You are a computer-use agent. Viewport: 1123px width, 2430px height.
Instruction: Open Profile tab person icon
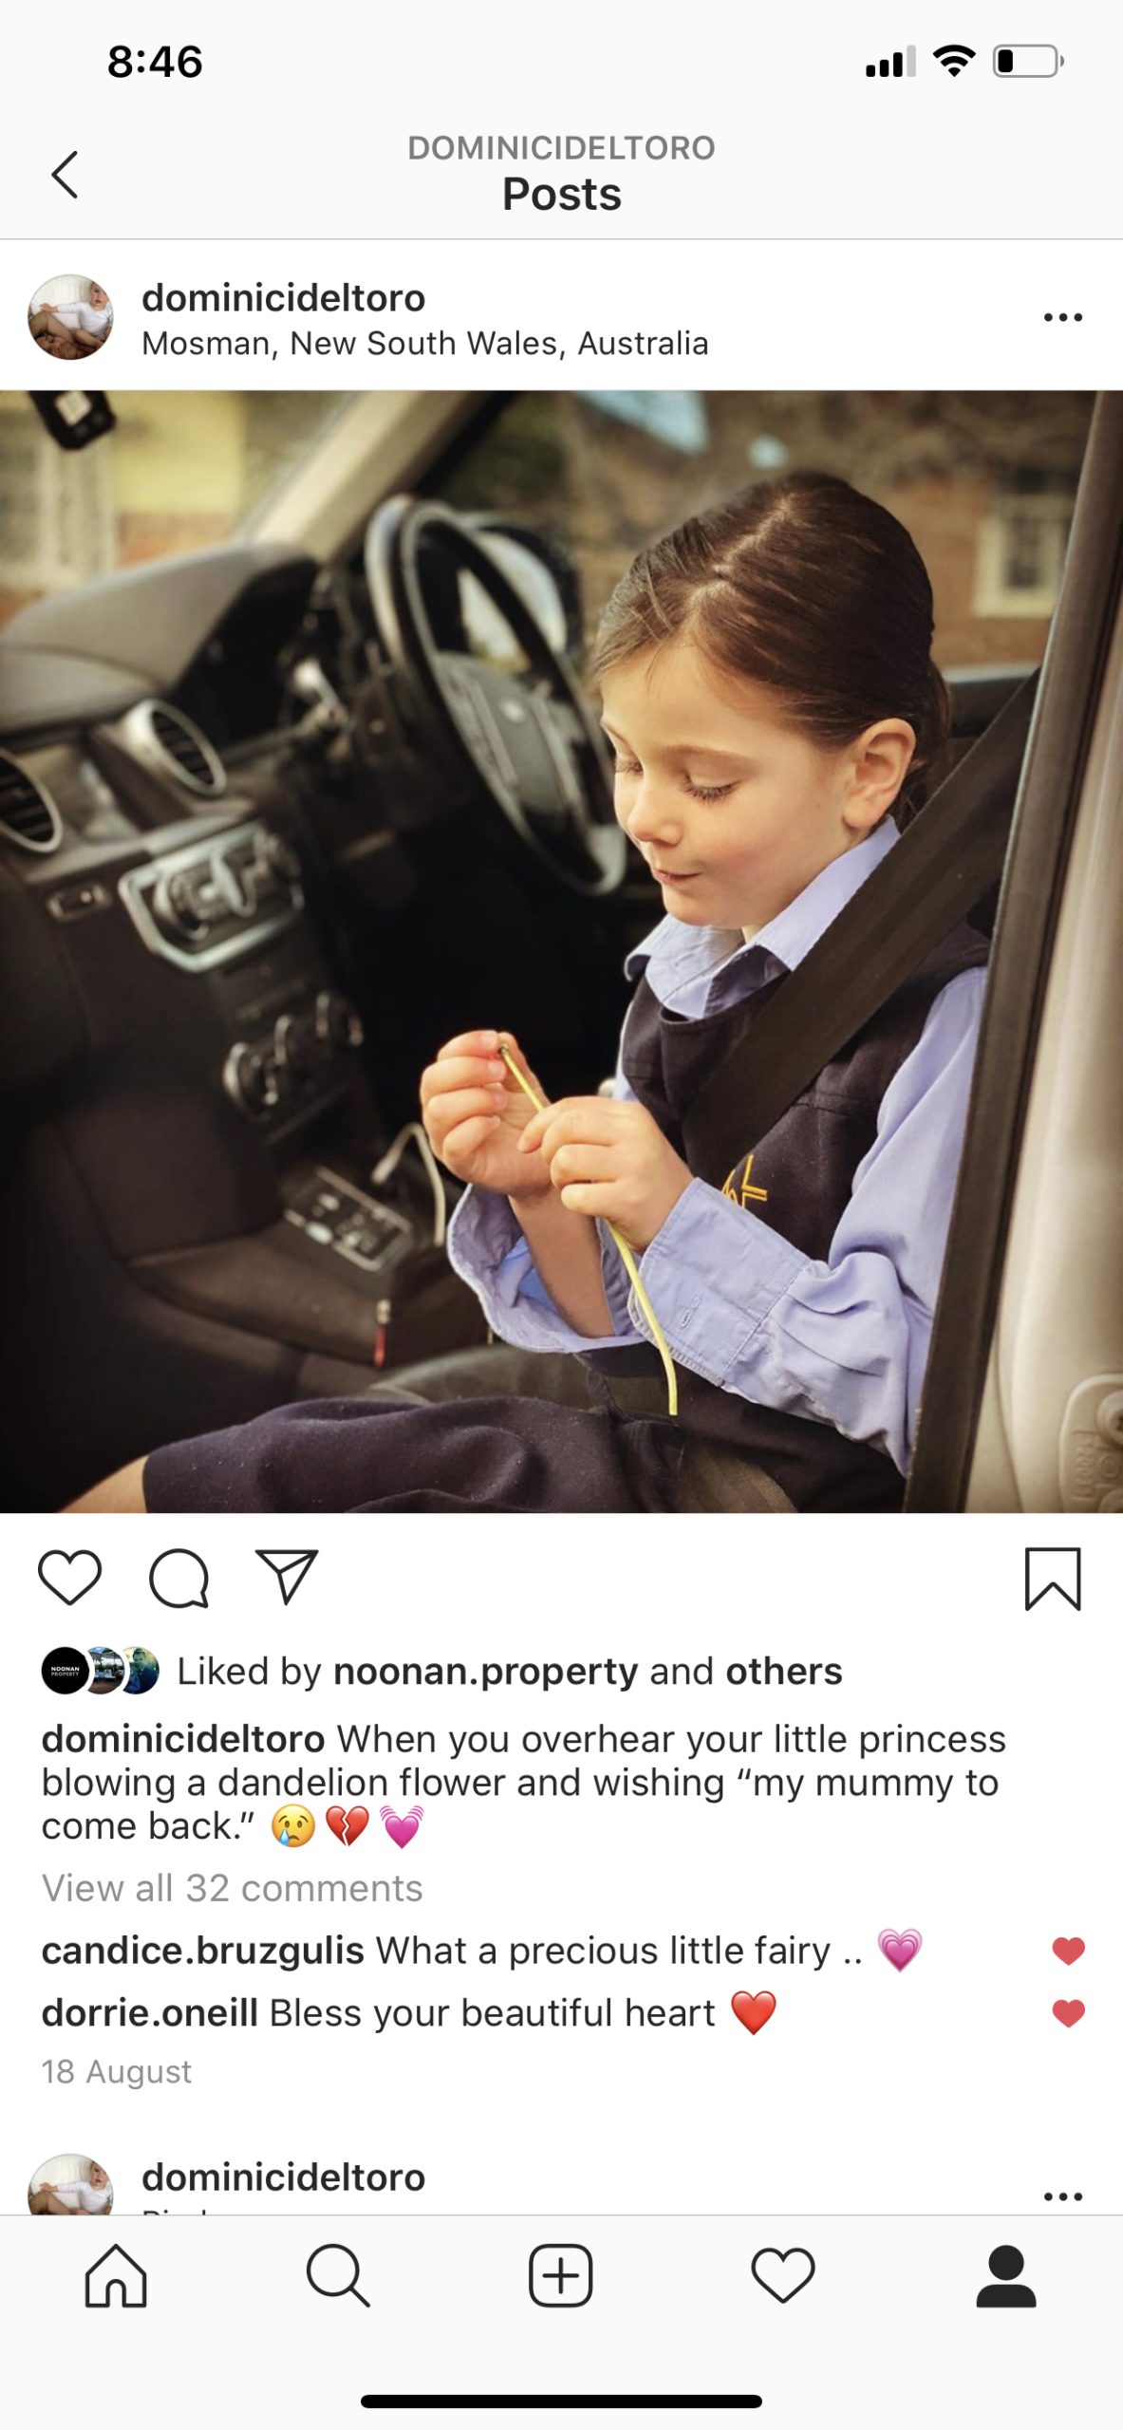point(1006,2275)
